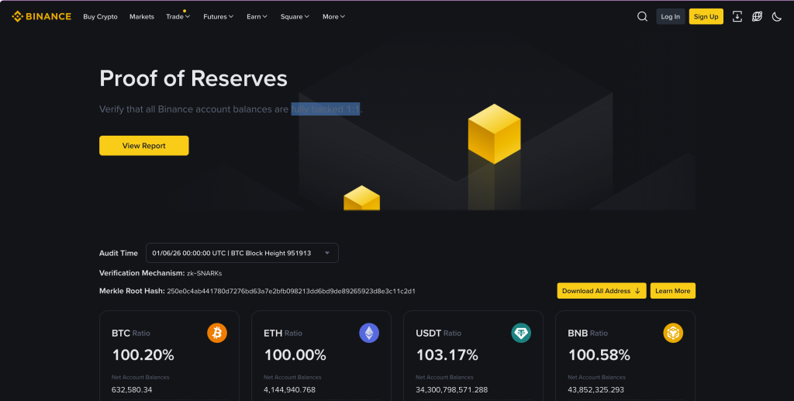This screenshot has width=794, height=401.
Task: Click the Proof of Reserves heading
Action: [x=193, y=78]
